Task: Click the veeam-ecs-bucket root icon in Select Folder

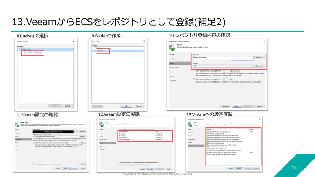Action: [96, 48]
